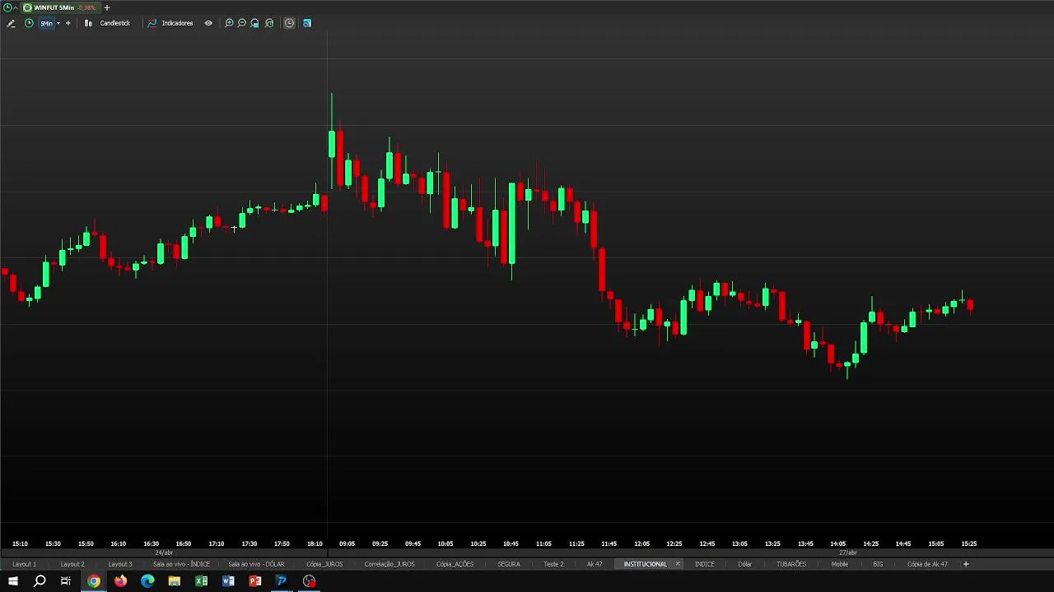This screenshot has height=592, width=1054.
Task: Open the red circular taskbar icon
Action: (x=309, y=581)
